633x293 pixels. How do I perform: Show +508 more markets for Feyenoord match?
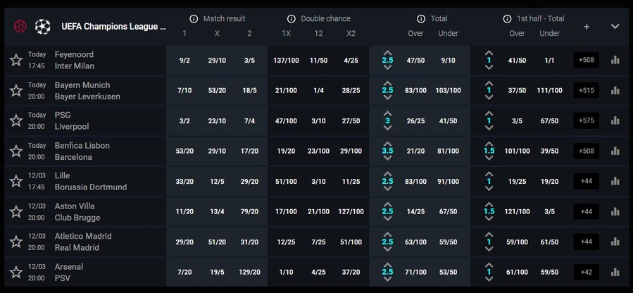[x=586, y=60]
